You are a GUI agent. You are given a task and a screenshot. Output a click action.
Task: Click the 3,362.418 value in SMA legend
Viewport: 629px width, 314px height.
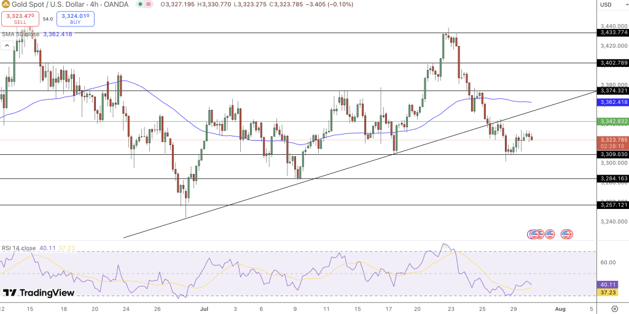point(57,34)
